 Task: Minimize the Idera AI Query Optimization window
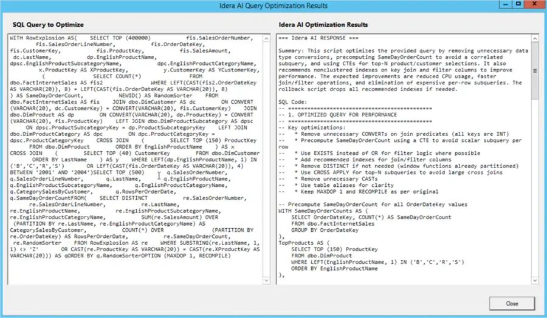click(x=505, y=4)
